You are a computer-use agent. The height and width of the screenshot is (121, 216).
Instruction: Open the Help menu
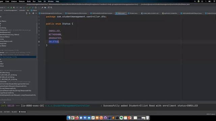click(57, 1)
